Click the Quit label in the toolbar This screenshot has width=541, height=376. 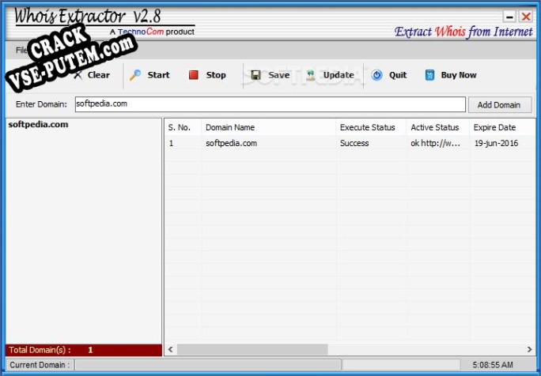click(x=398, y=75)
